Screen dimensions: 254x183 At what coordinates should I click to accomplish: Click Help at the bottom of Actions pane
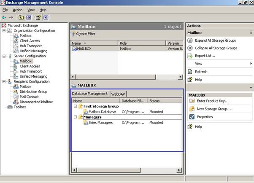198,126
